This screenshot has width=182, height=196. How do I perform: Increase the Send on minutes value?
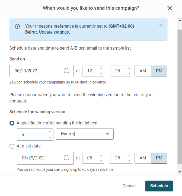[x=129, y=68]
